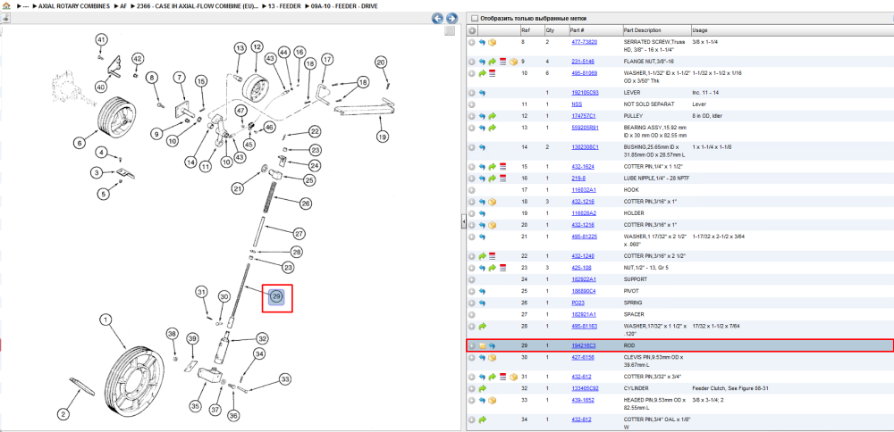894x432 pixels.
Task: Click red list icon in FLANGE NUT row
Action: [502, 62]
